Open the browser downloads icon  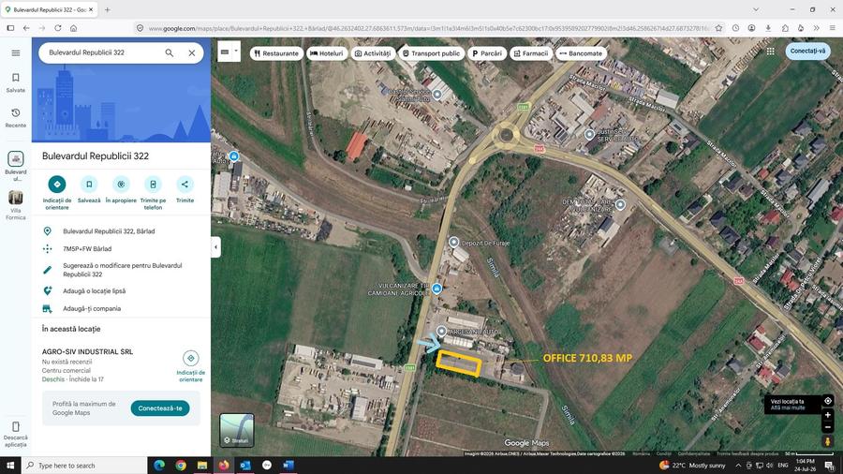pos(768,28)
